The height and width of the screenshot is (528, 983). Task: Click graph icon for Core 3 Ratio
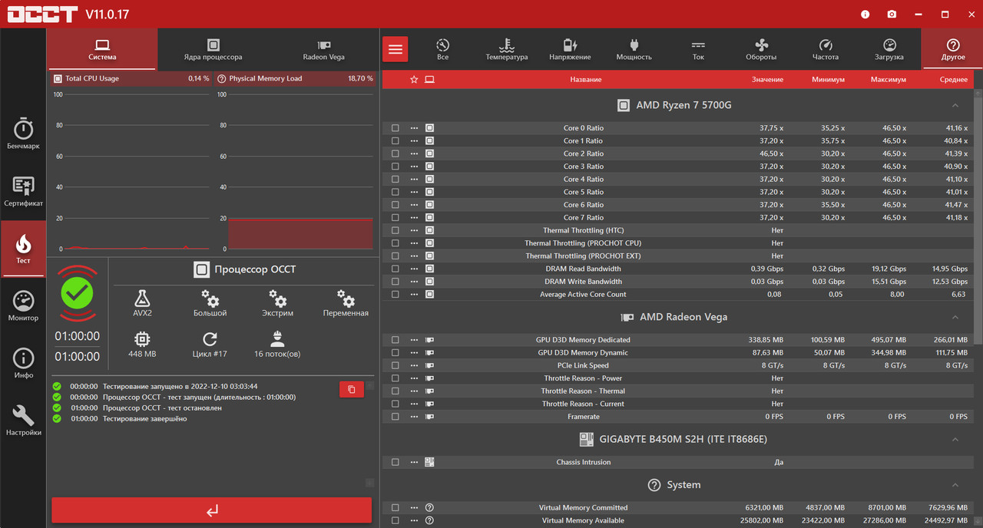coord(429,167)
